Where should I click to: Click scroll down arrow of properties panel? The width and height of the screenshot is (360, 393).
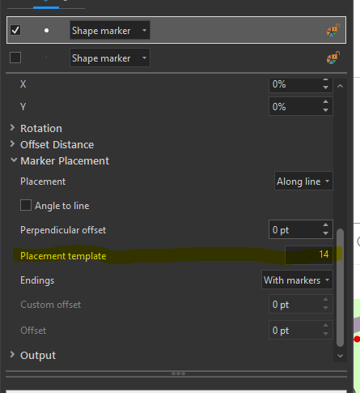pyautogui.click(x=340, y=356)
